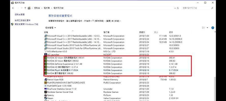Click the PLAYSAFECard row icon
This screenshot has width=226, height=101.
[46, 86]
